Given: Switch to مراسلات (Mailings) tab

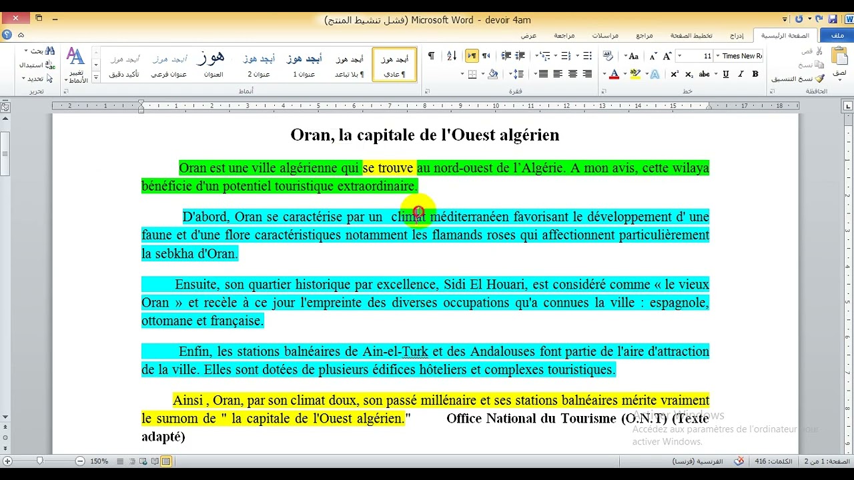Looking at the screenshot, I should pos(605,35).
